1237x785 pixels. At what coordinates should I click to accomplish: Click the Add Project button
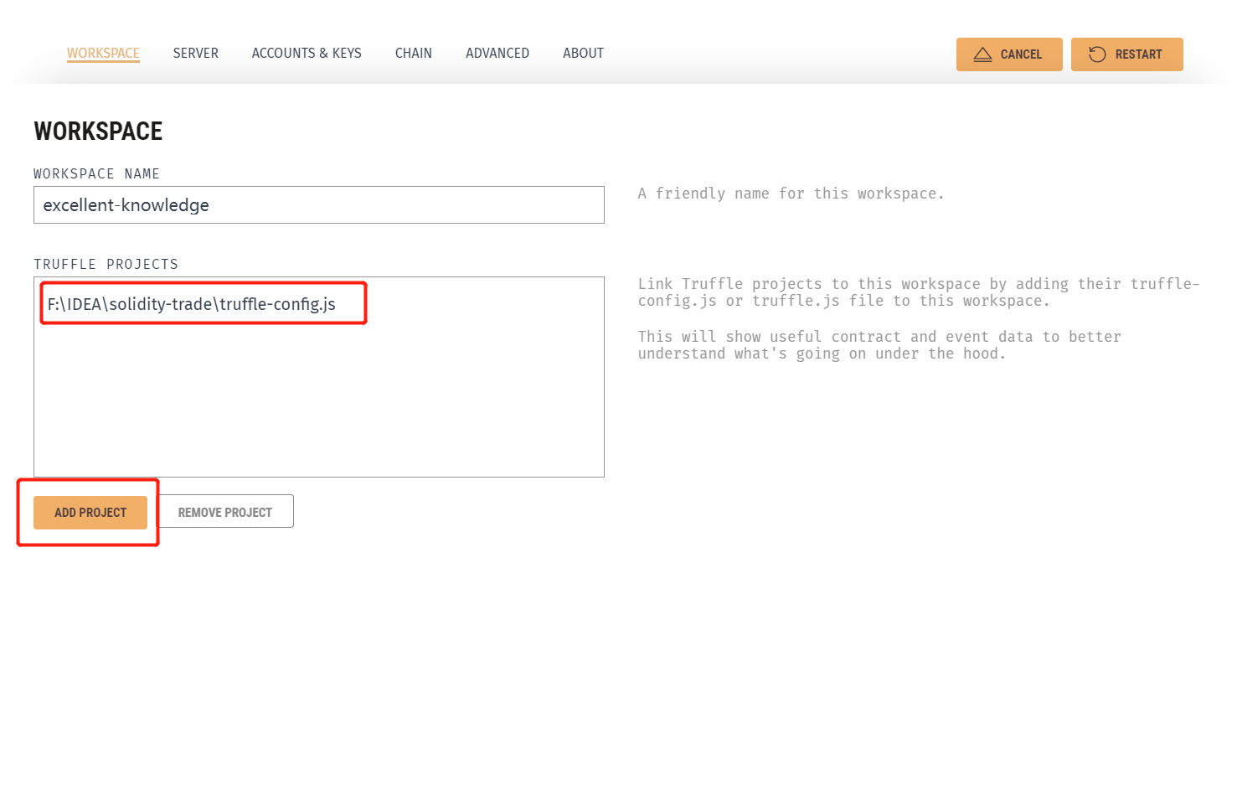pos(90,513)
